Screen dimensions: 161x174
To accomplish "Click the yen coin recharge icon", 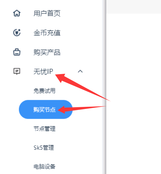I will pyautogui.click(x=17, y=33).
